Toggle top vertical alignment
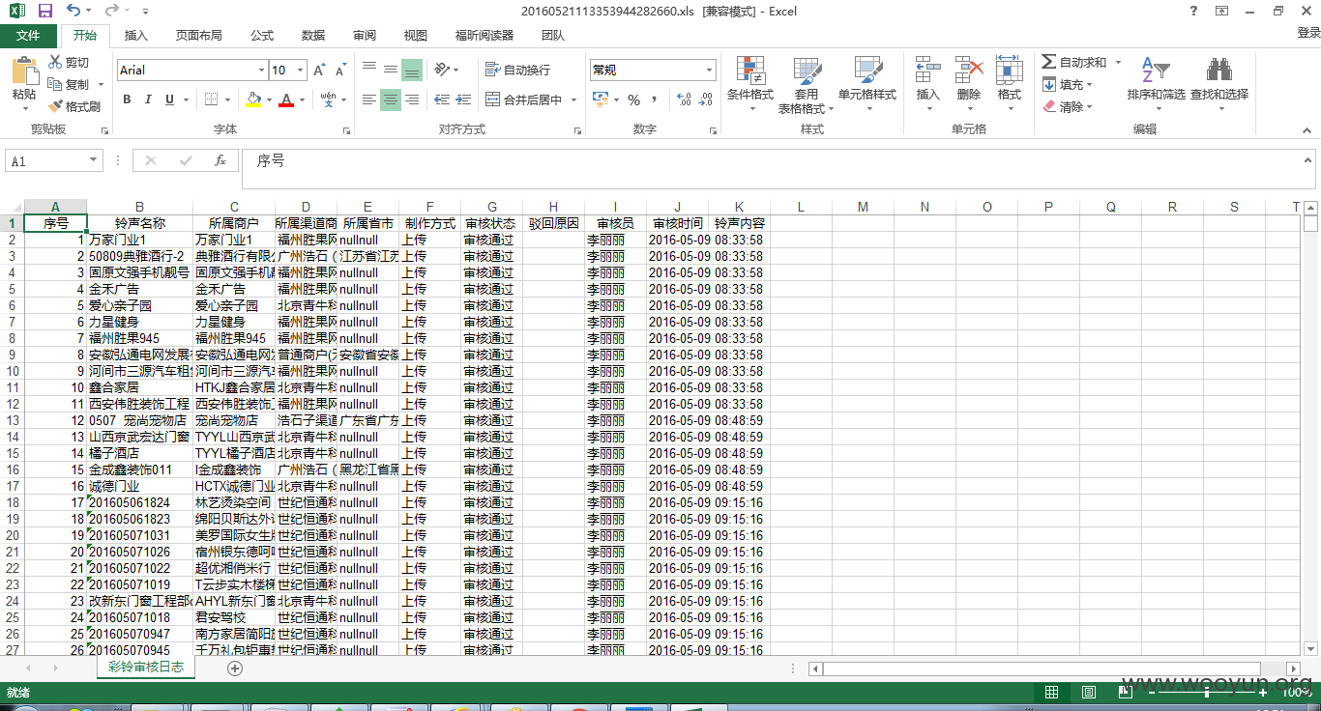This screenshot has width=1321, height=711. click(368, 70)
